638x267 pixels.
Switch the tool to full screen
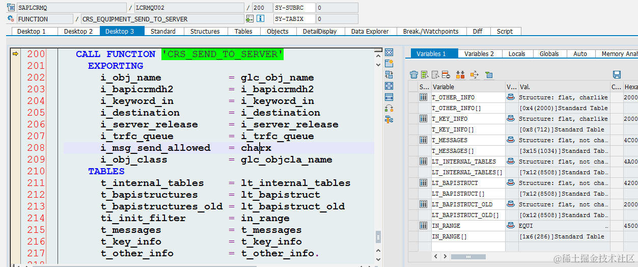[x=389, y=86]
